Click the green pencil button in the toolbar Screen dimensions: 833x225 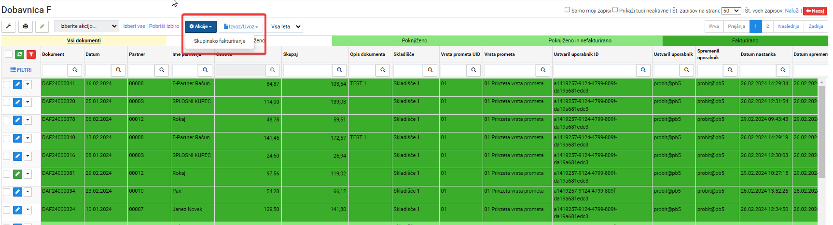pos(42,26)
